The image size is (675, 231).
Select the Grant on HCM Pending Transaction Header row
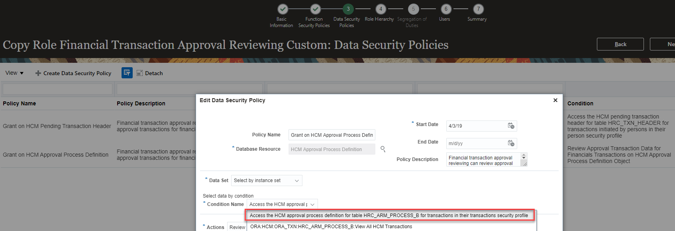pyautogui.click(x=57, y=126)
